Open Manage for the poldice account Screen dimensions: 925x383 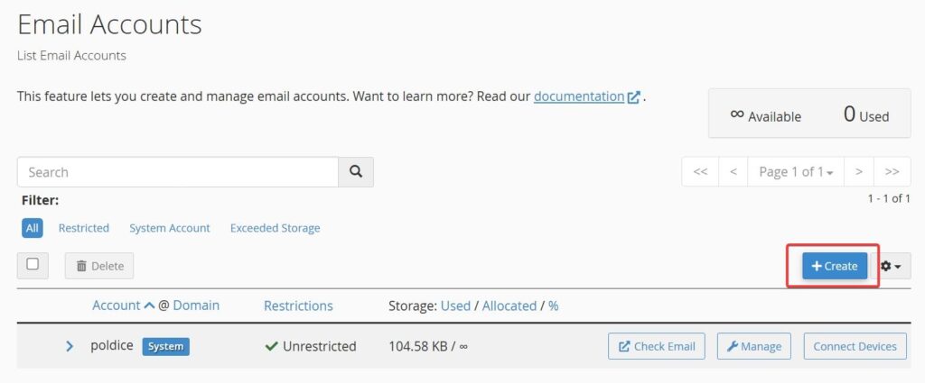click(754, 346)
